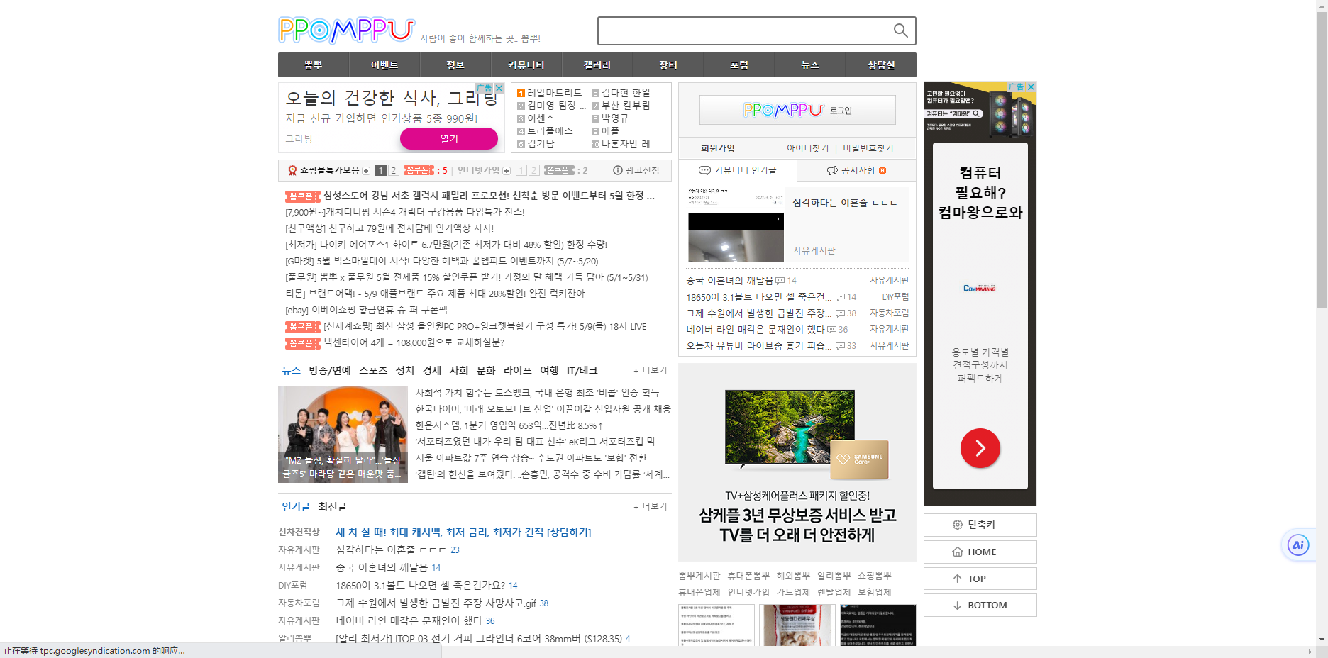This screenshot has height=658, width=1328.
Task: Open the 정보 main menu
Action: (x=455, y=65)
